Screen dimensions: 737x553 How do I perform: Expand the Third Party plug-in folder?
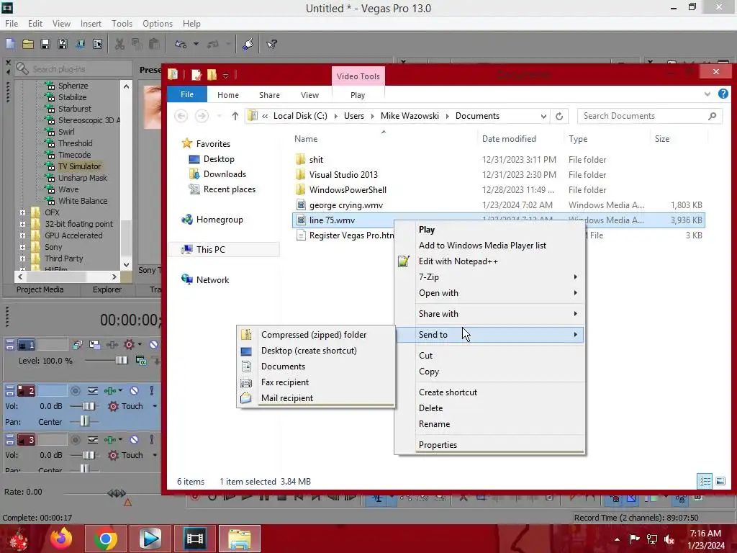[x=22, y=258]
